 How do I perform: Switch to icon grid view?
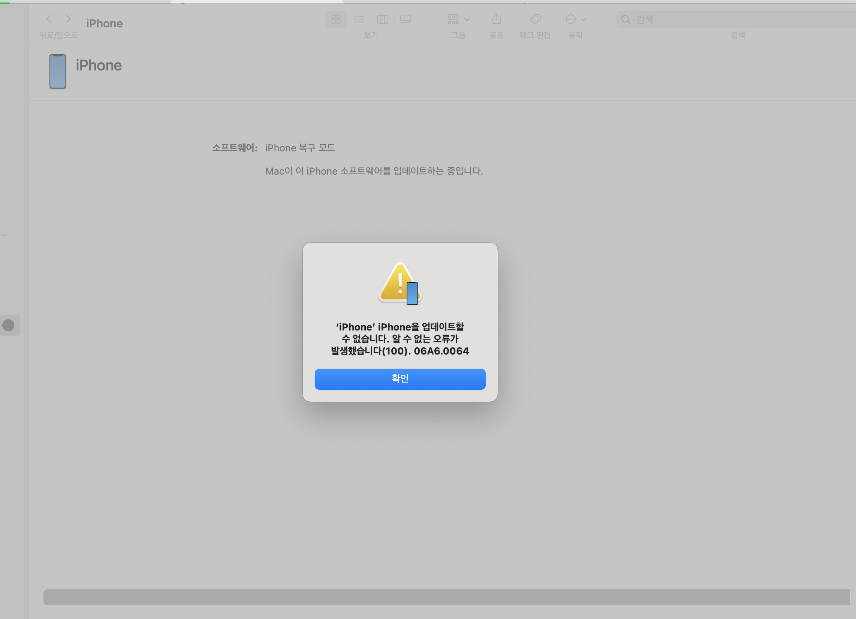pyautogui.click(x=335, y=19)
